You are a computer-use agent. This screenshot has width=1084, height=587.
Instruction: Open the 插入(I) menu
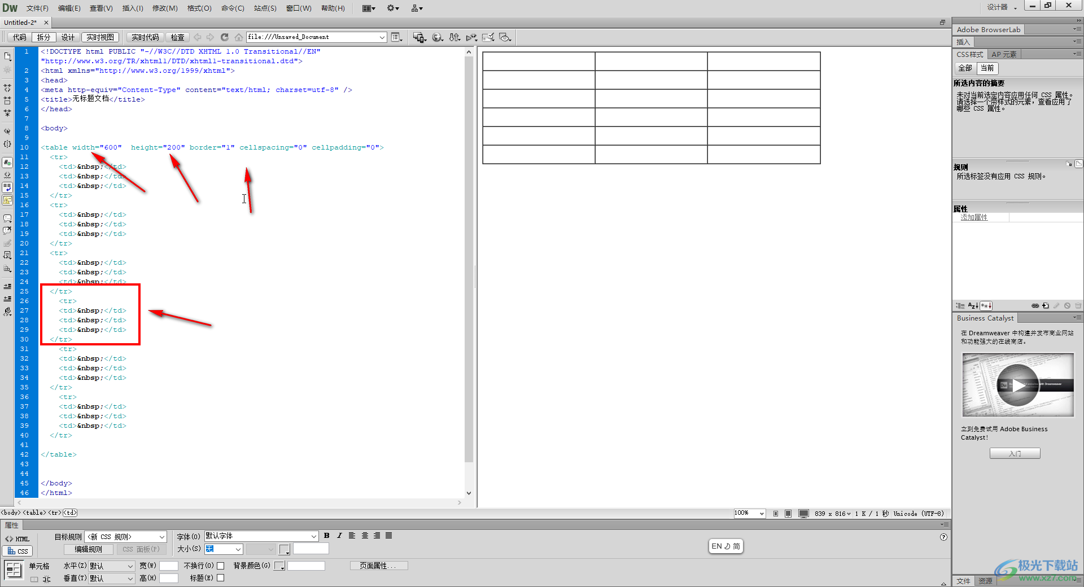coord(133,8)
